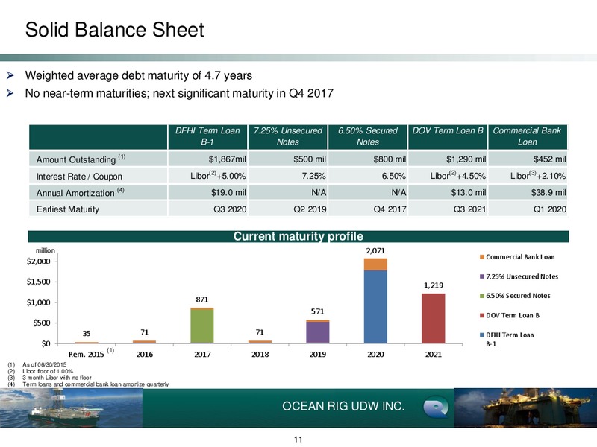
Task: Click the 'DFHI Term Loan B-1' column header
Action: 207,136
